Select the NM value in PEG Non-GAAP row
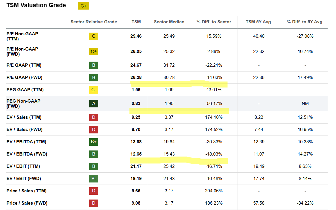 (305, 104)
